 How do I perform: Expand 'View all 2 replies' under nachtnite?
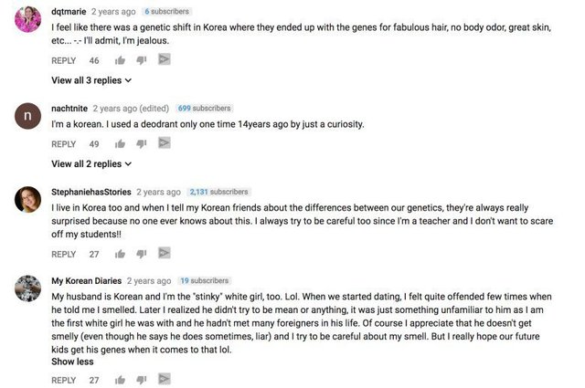pyautogui.click(x=91, y=164)
